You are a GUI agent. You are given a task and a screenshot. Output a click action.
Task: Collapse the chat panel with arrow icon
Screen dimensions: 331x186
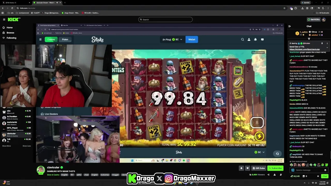coord(289,26)
